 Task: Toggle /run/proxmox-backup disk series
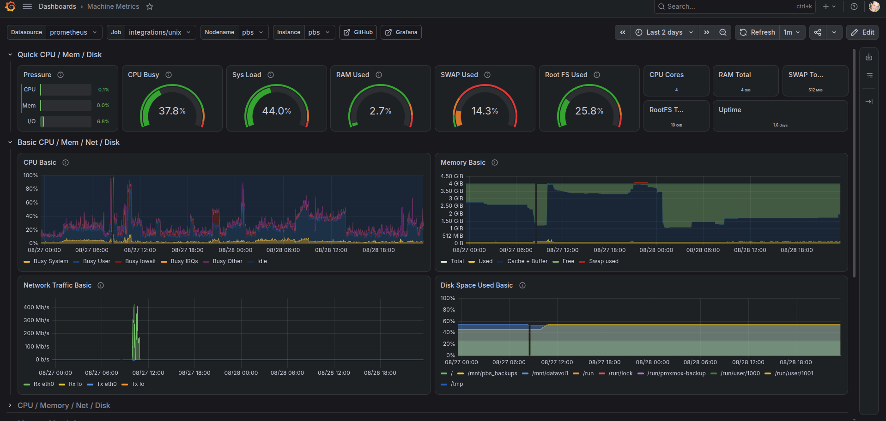(676, 373)
